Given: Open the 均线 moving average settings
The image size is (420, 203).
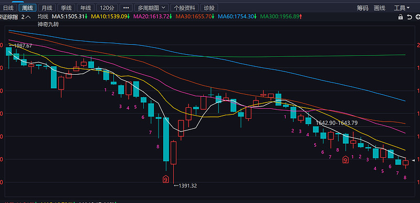Looking at the screenshot, I should click(x=43, y=17).
